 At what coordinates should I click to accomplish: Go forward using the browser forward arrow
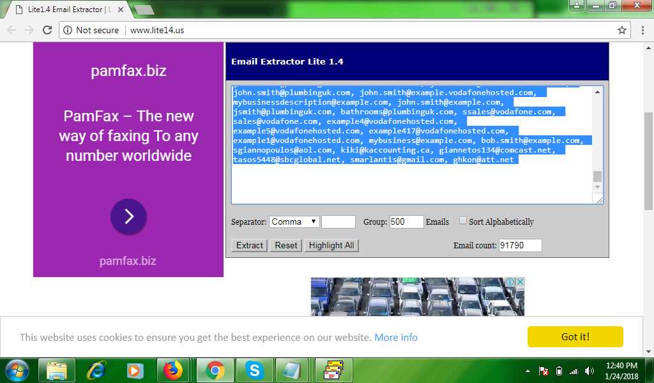click(29, 30)
